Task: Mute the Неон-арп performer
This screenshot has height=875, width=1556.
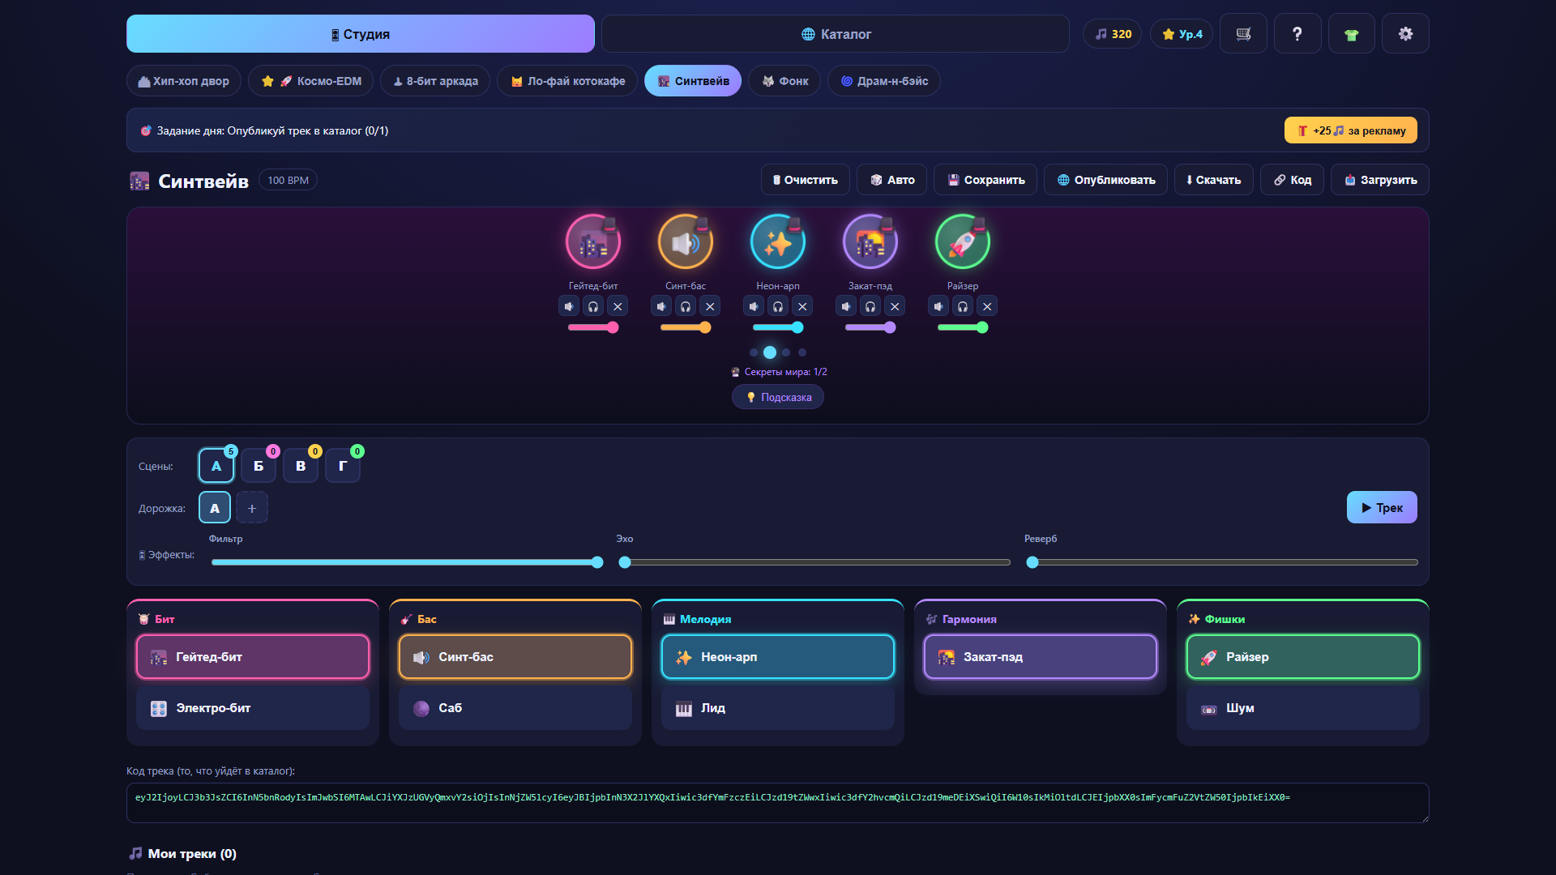Action: [754, 306]
